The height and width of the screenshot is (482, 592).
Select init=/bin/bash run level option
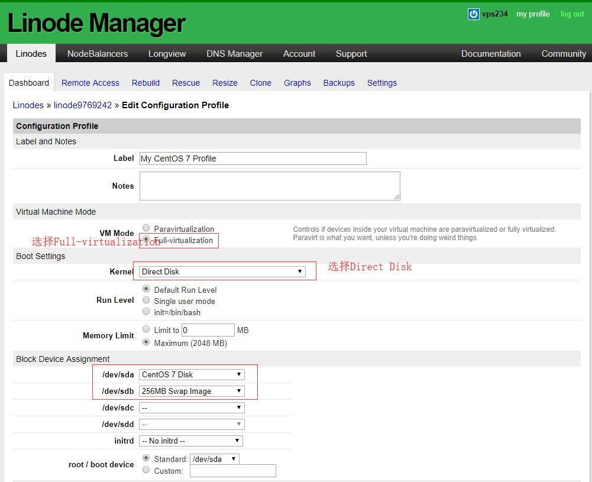146,312
